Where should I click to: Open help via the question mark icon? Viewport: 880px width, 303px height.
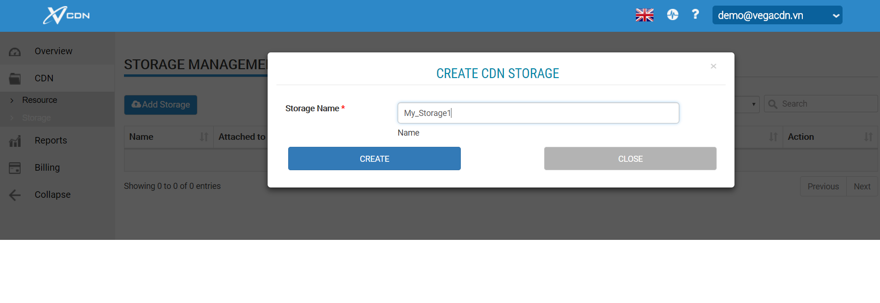pos(695,14)
